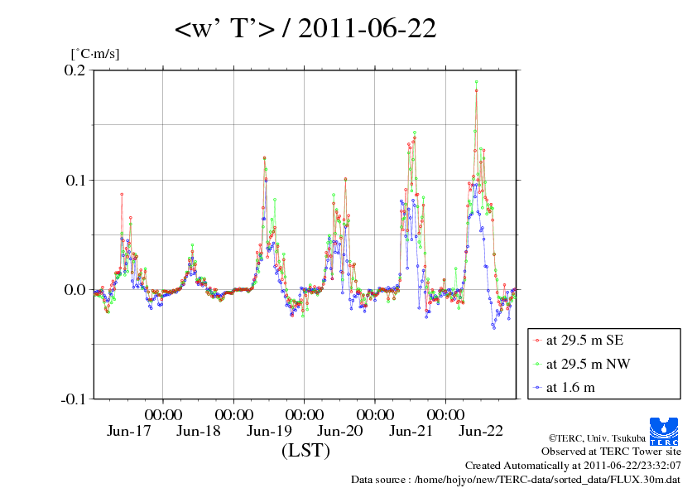
Task: Click the green marker for 29.5 m NW
Action: tap(538, 364)
